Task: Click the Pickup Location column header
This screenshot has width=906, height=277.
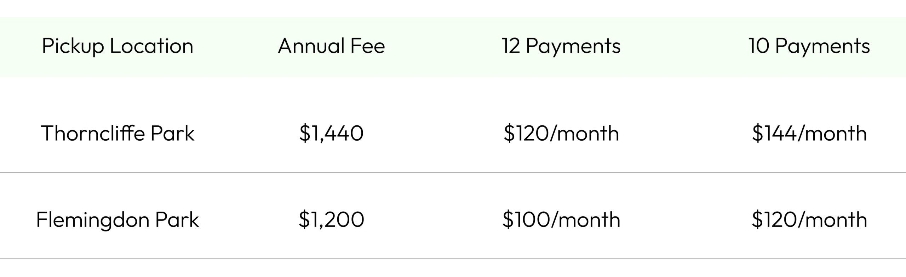Action: pos(117,46)
